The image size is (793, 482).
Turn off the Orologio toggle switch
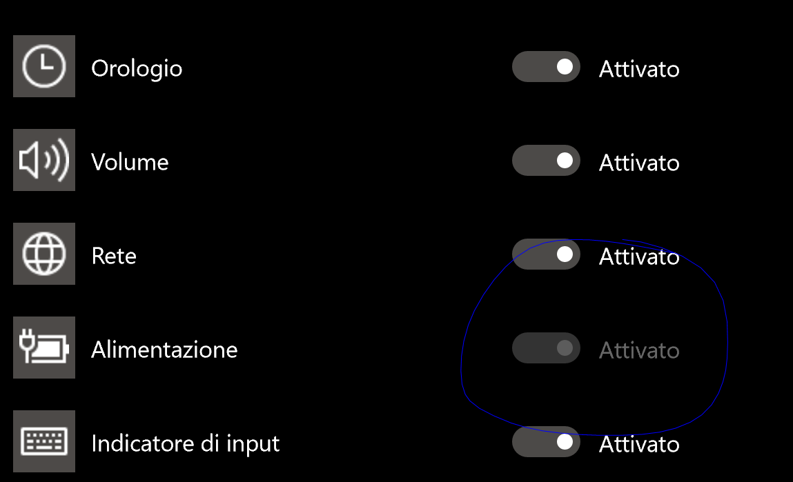(545, 67)
